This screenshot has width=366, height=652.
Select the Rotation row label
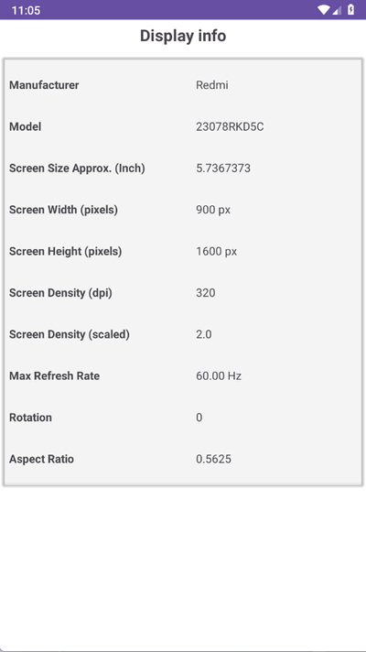click(x=31, y=418)
